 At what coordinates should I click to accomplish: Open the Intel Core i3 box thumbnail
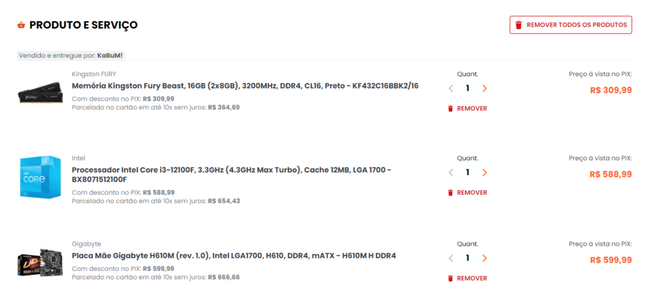tap(36, 178)
